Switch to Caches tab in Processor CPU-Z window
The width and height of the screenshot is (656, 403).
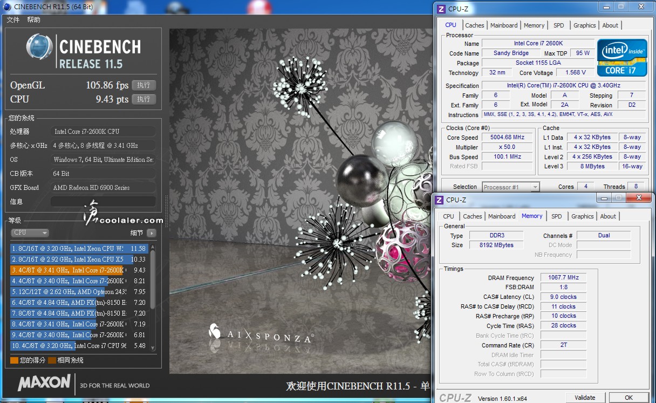(475, 25)
